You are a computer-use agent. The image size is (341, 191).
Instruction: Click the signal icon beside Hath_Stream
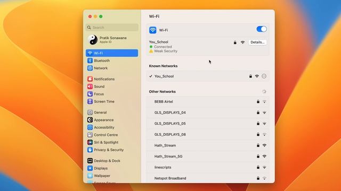[264, 145]
